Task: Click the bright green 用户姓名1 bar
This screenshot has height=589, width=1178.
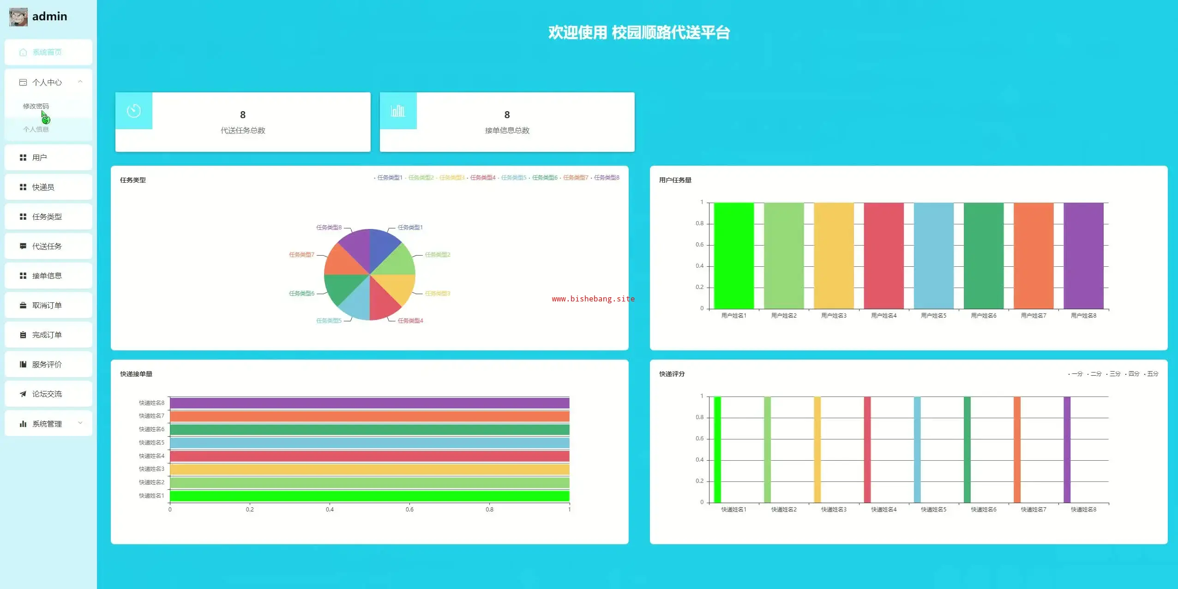Action: [733, 256]
